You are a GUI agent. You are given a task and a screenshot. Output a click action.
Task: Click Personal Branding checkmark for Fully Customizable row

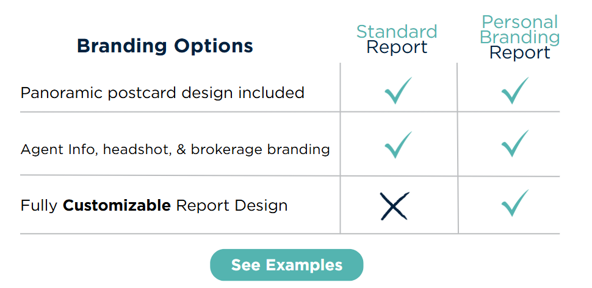[x=514, y=203]
